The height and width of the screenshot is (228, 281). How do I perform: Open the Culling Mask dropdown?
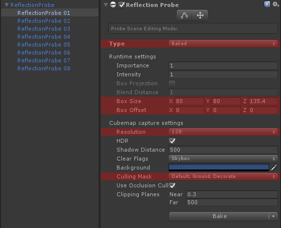pos(223,176)
